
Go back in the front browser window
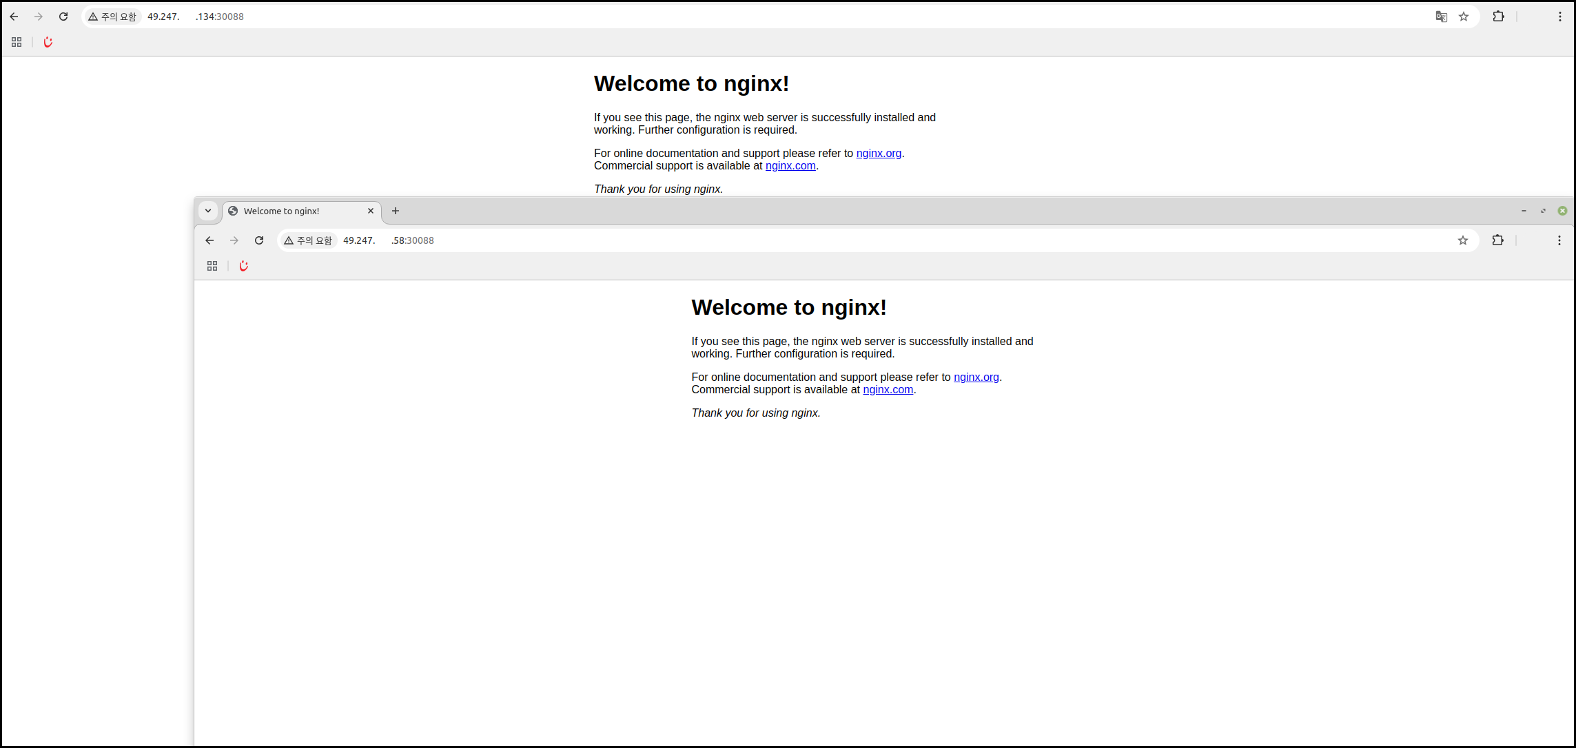(x=209, y=240)
